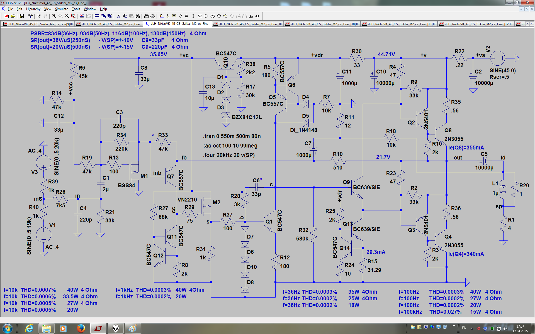Switch to the Fine[11].fft tab
The height and width of the screenshot is (334, 535).
399,24
